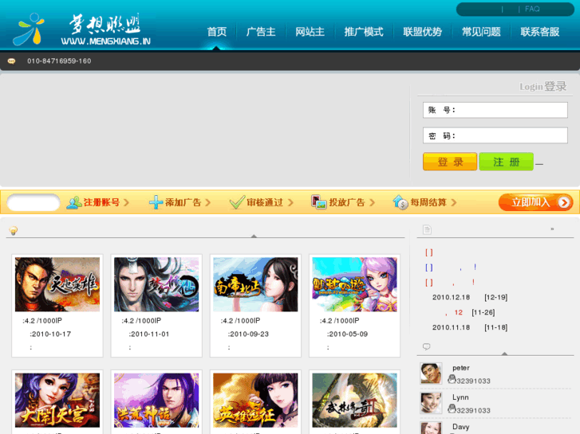Click the QQ icon beside peter's number

click(x=452, y=379)
